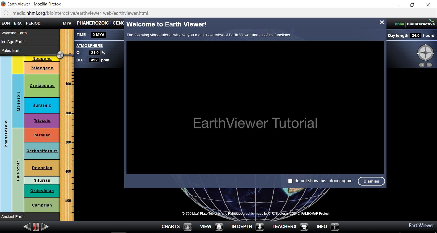Click the CHARTS menu label
The image size is (437, 233).
click(170, 227)
